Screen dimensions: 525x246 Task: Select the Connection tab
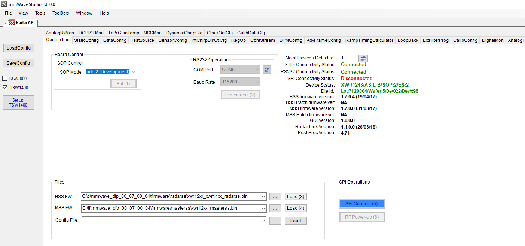point(58,40)
